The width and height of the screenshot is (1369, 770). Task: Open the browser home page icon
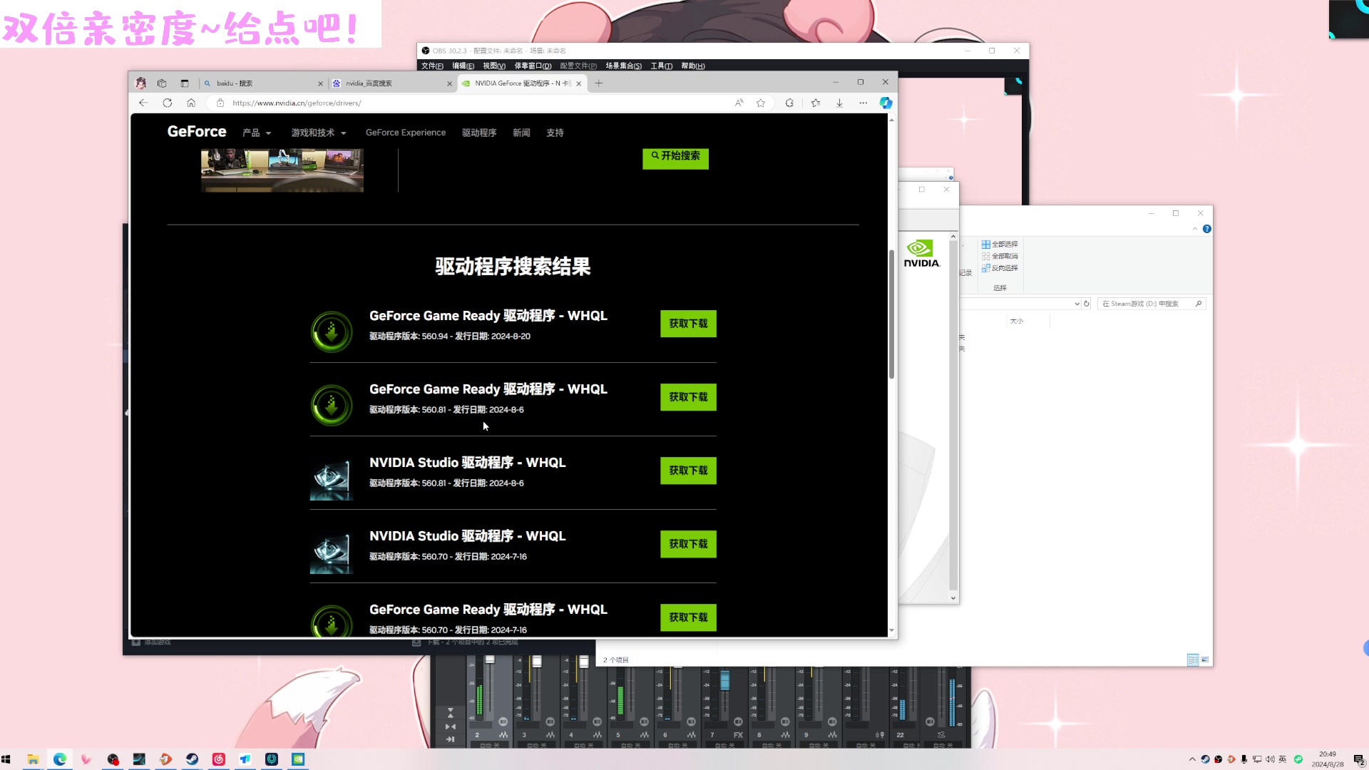click(x=191, y=103)
